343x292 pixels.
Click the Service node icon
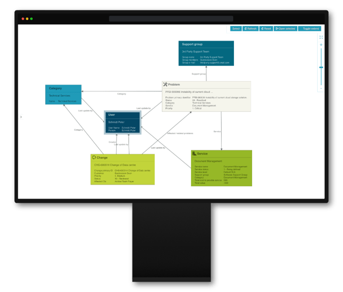pos(194,153)
